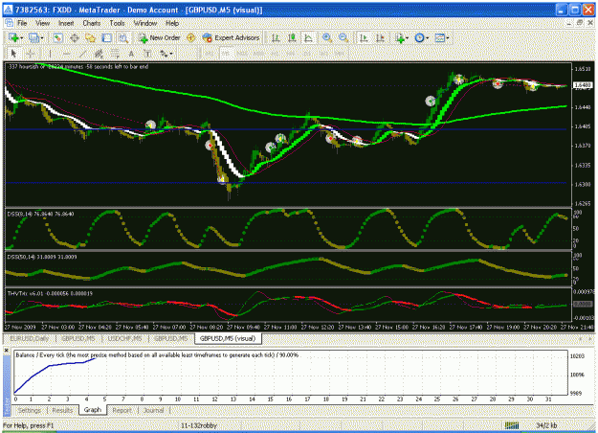The image size is (598, 433).
Task: Open the Tools menu
Action: [117, 23]
